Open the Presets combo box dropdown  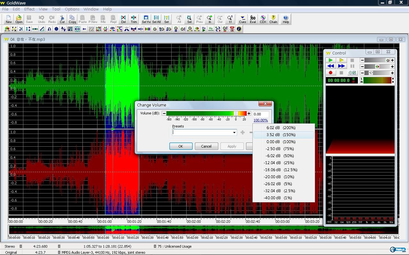pyautogui.click(x=234, y=132)
